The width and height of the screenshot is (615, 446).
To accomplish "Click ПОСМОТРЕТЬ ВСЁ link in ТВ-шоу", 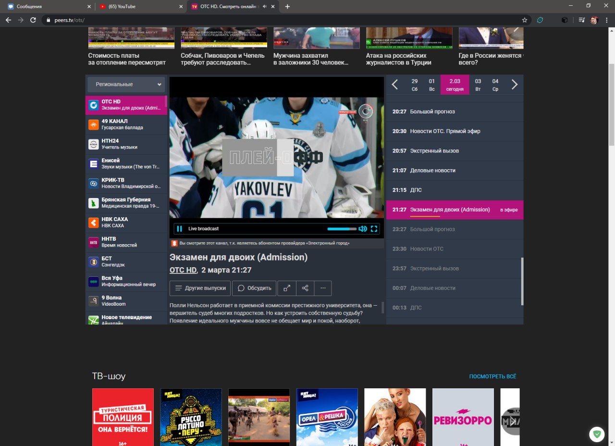I will tap(492, 376).
